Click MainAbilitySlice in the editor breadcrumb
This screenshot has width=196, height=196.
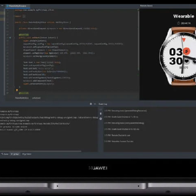[x=22, y=98]
